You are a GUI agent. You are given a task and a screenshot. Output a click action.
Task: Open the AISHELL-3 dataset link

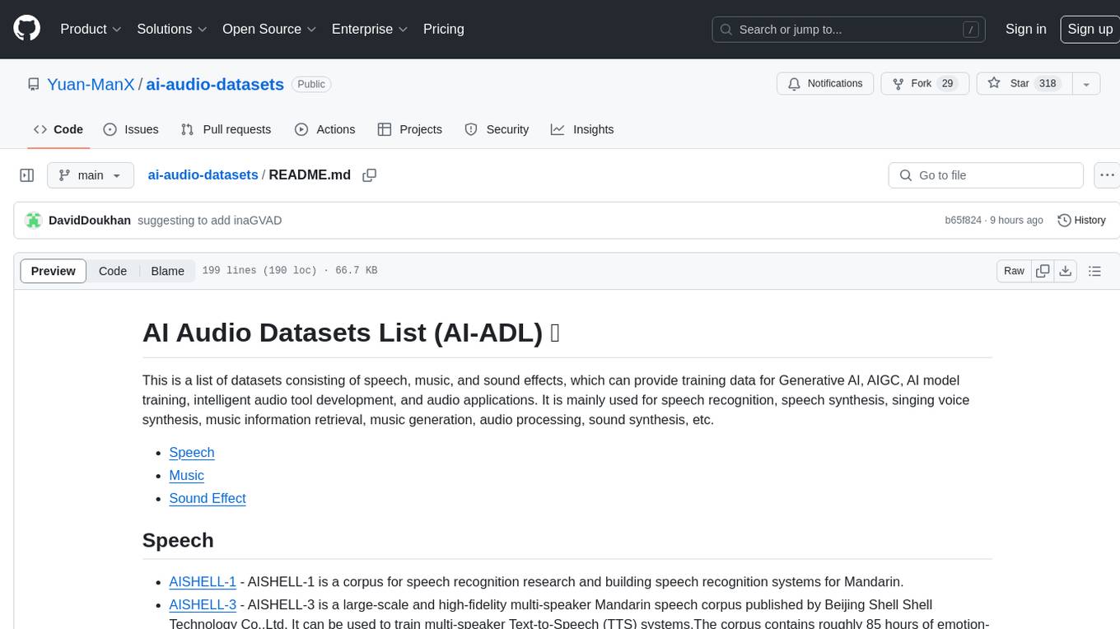203,604
